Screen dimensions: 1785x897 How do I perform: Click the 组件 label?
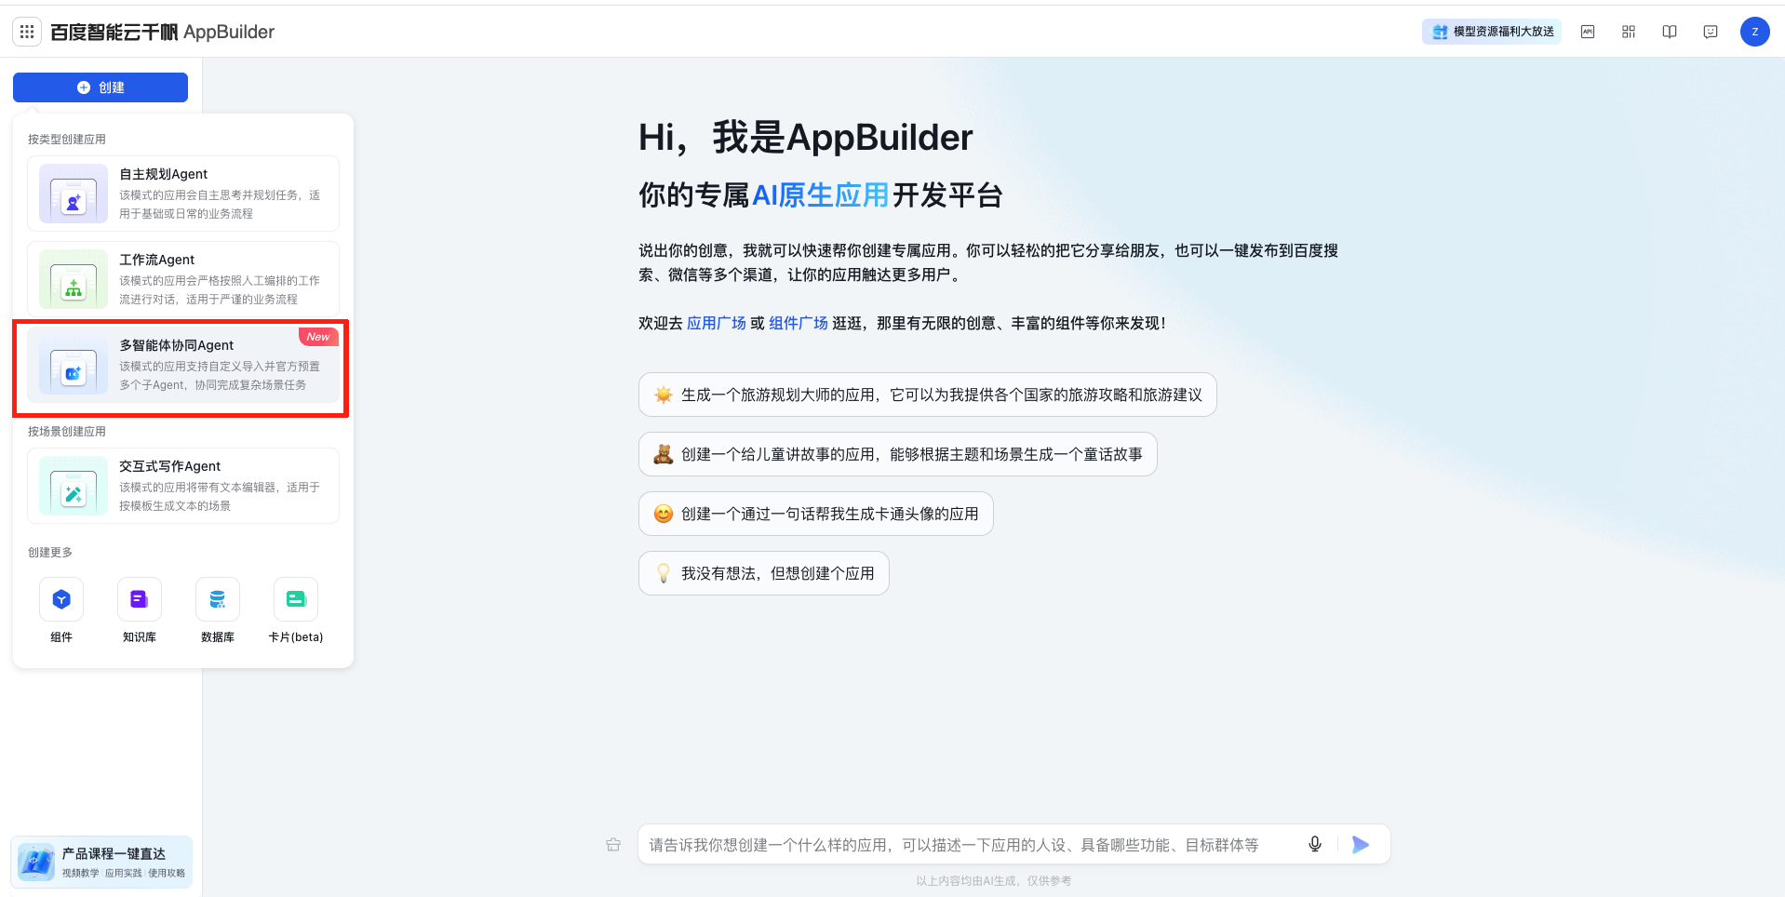click(61, 637)
